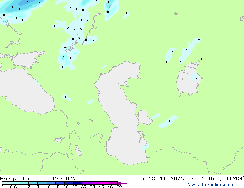Choose the 25–30 mm navy legend swatch
Screen dimensions: 244x188
(x=77, y=183)
